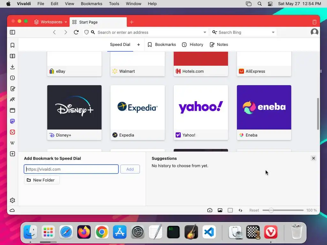Open the eBay speed dial
The image size is (327, 245).
[x=74, y=64]
